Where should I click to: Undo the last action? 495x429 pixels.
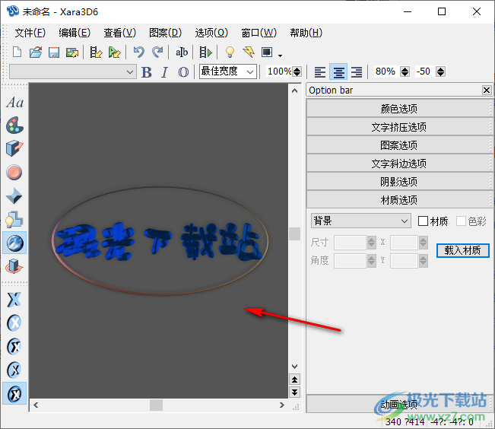pos(138,52)
